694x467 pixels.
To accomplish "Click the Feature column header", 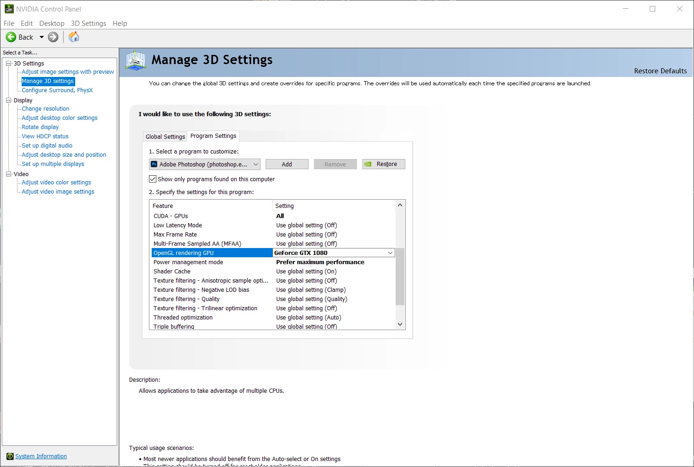I will click(x=211, y=206).
